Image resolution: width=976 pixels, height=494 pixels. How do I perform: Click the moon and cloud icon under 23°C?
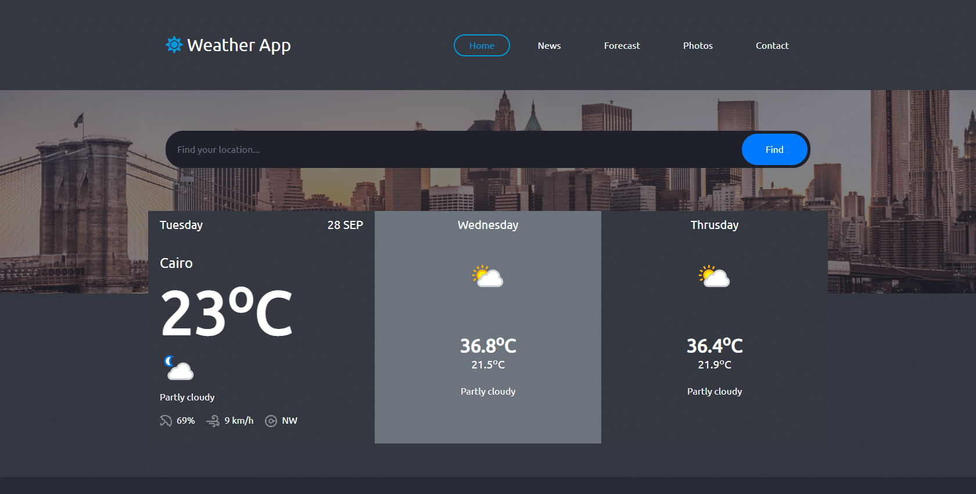point(178,368)
